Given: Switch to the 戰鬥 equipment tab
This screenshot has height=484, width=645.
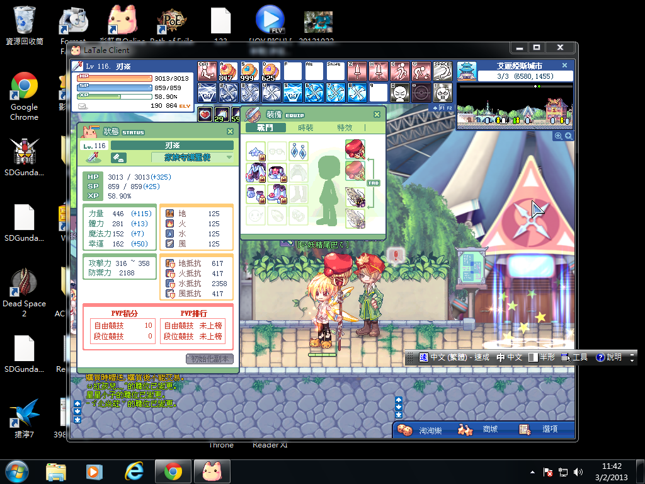Looking at the screenshot, I should (265, 127).
